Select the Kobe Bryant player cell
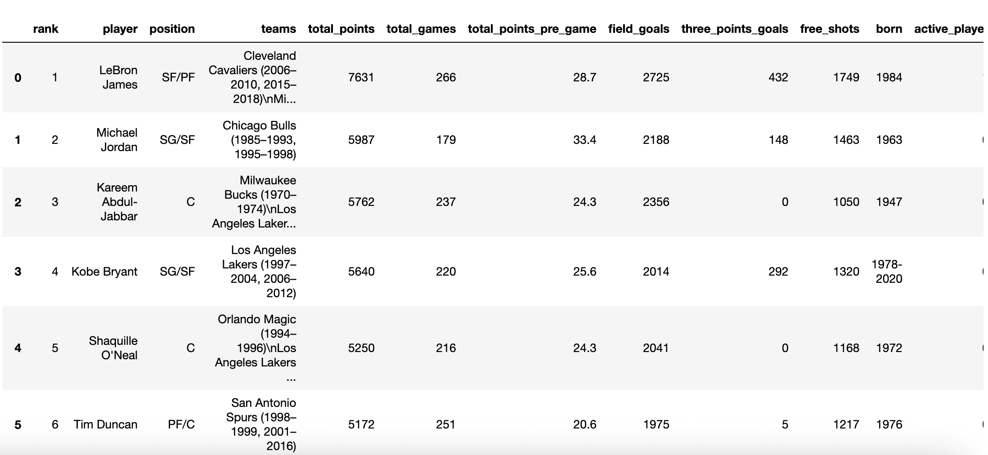Screen dimensions: 988x455 [104, 272]
